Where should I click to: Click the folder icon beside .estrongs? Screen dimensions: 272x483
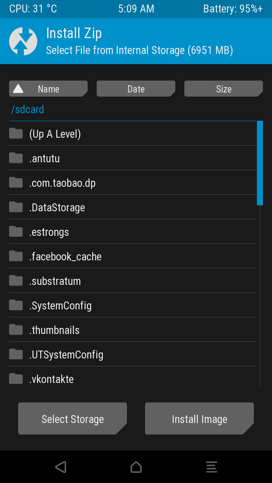coord(16,232)
